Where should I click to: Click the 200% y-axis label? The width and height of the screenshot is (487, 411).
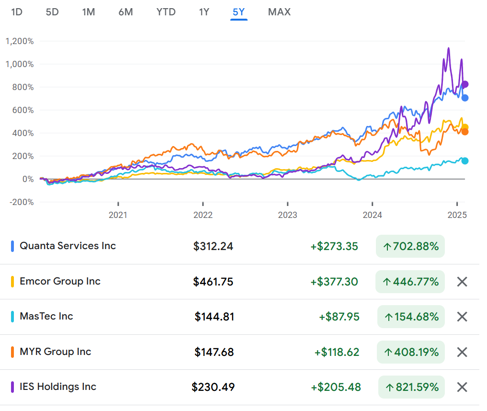[23, 156]
